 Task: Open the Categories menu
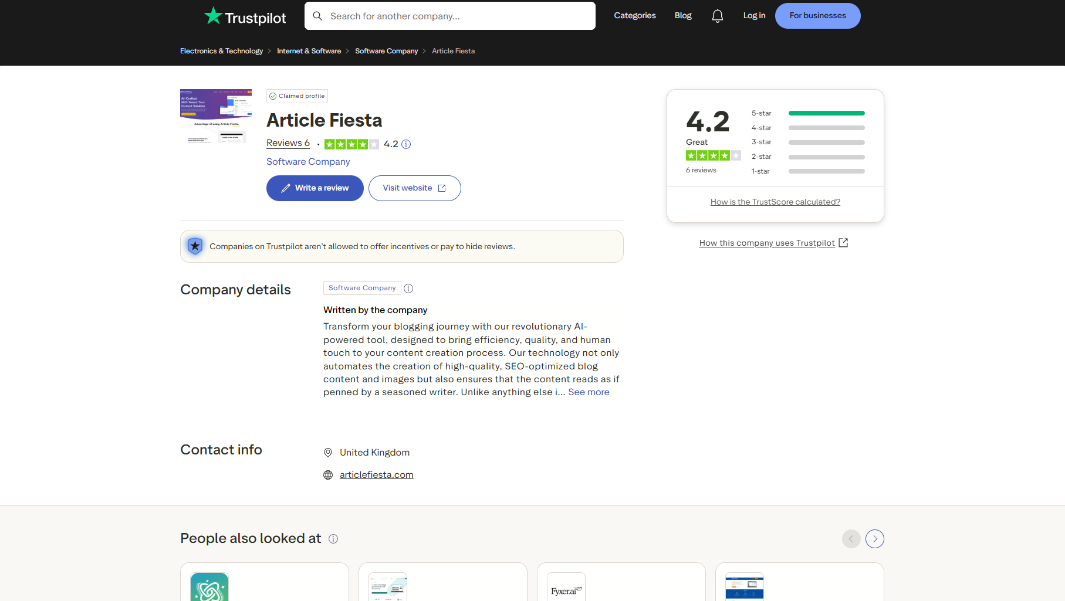pos(634,16)
